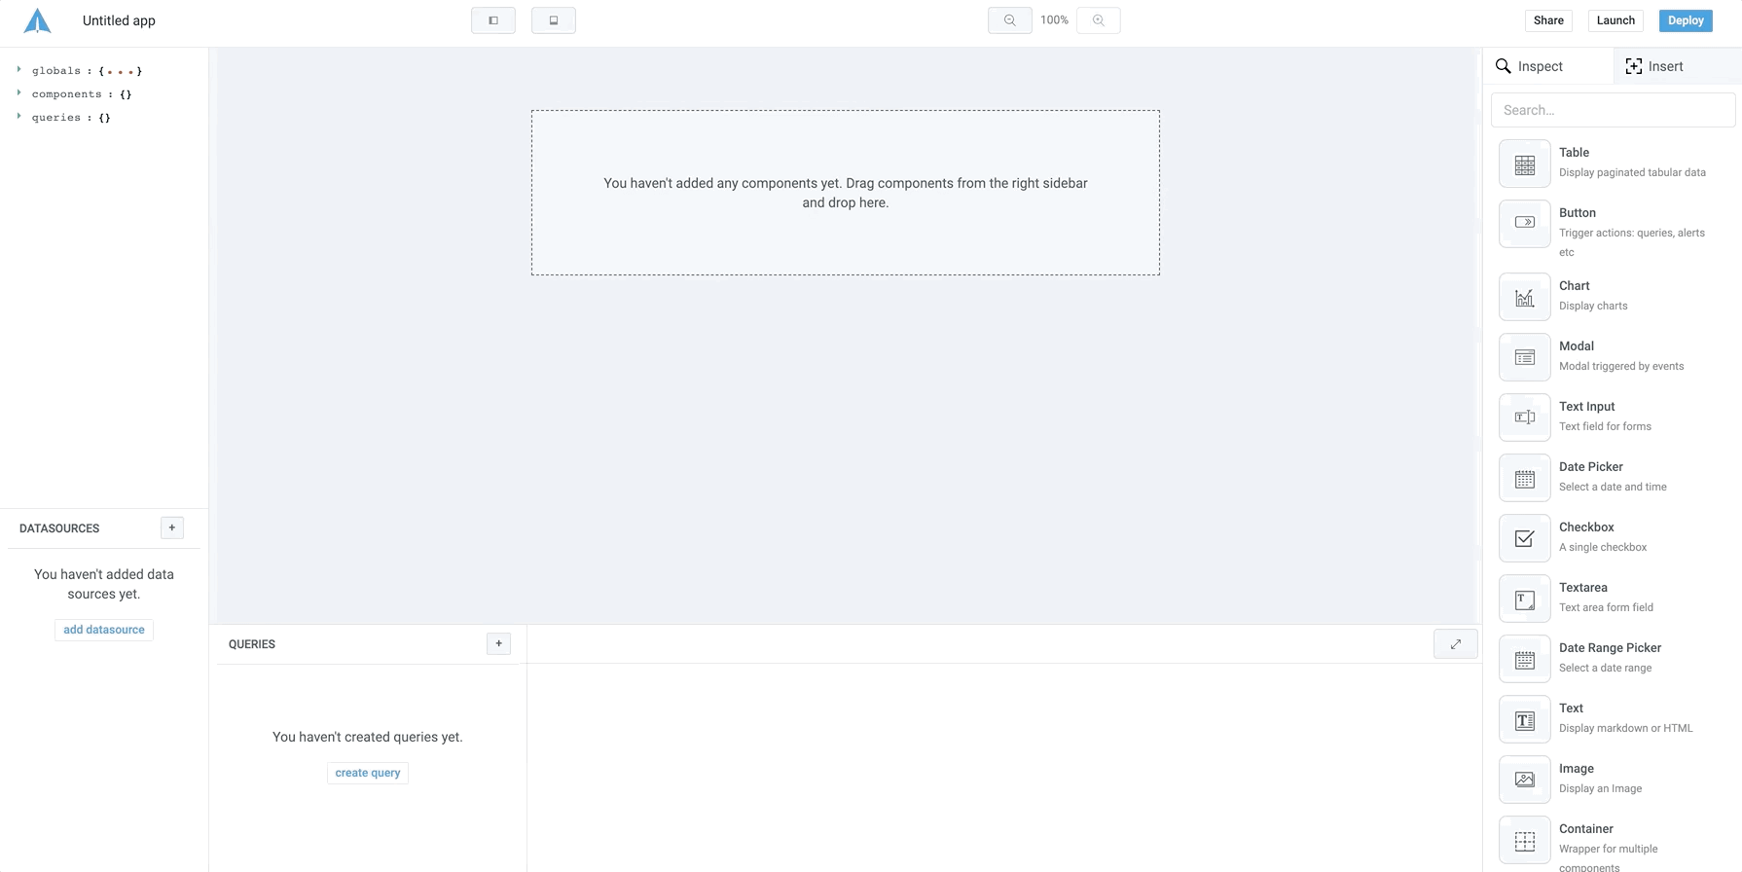
Task: Click the Deploy button
Action: click(1685, 20)
